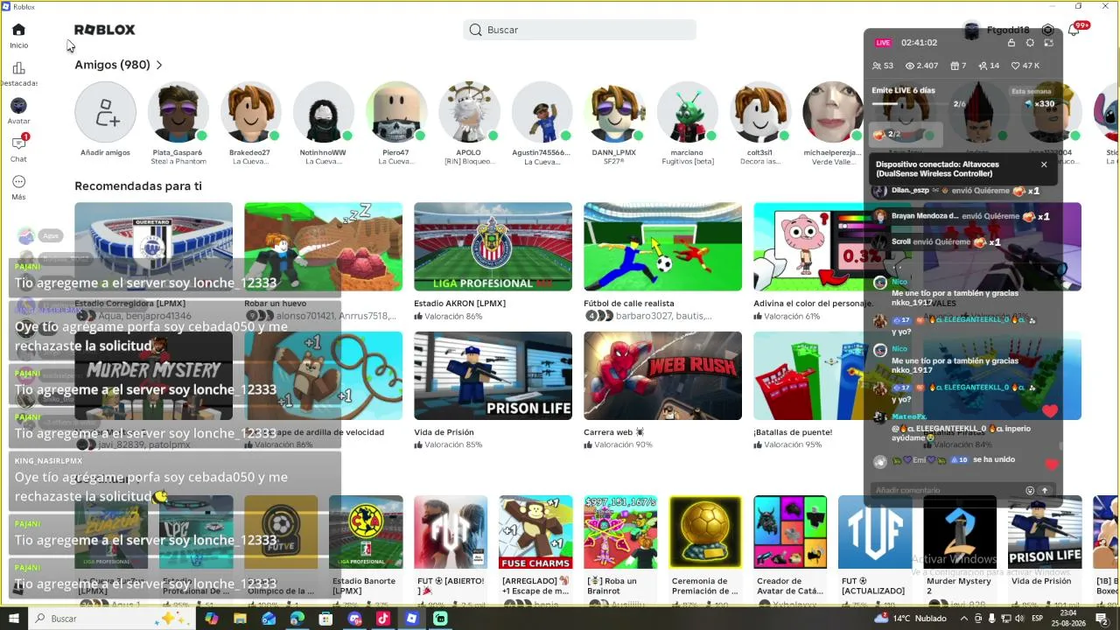Click the 'Recomendadas para ti' heading
The image size is (1120, 630).
click(138, 185)
